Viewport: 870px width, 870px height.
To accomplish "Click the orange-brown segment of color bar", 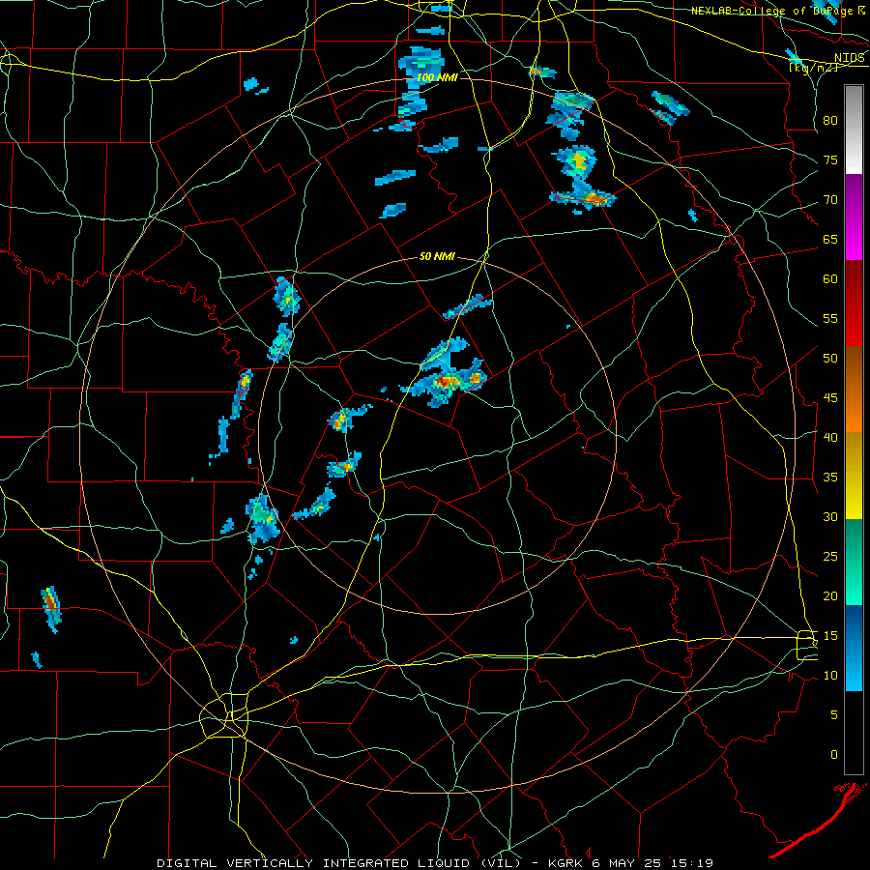I will click(854, 390).
